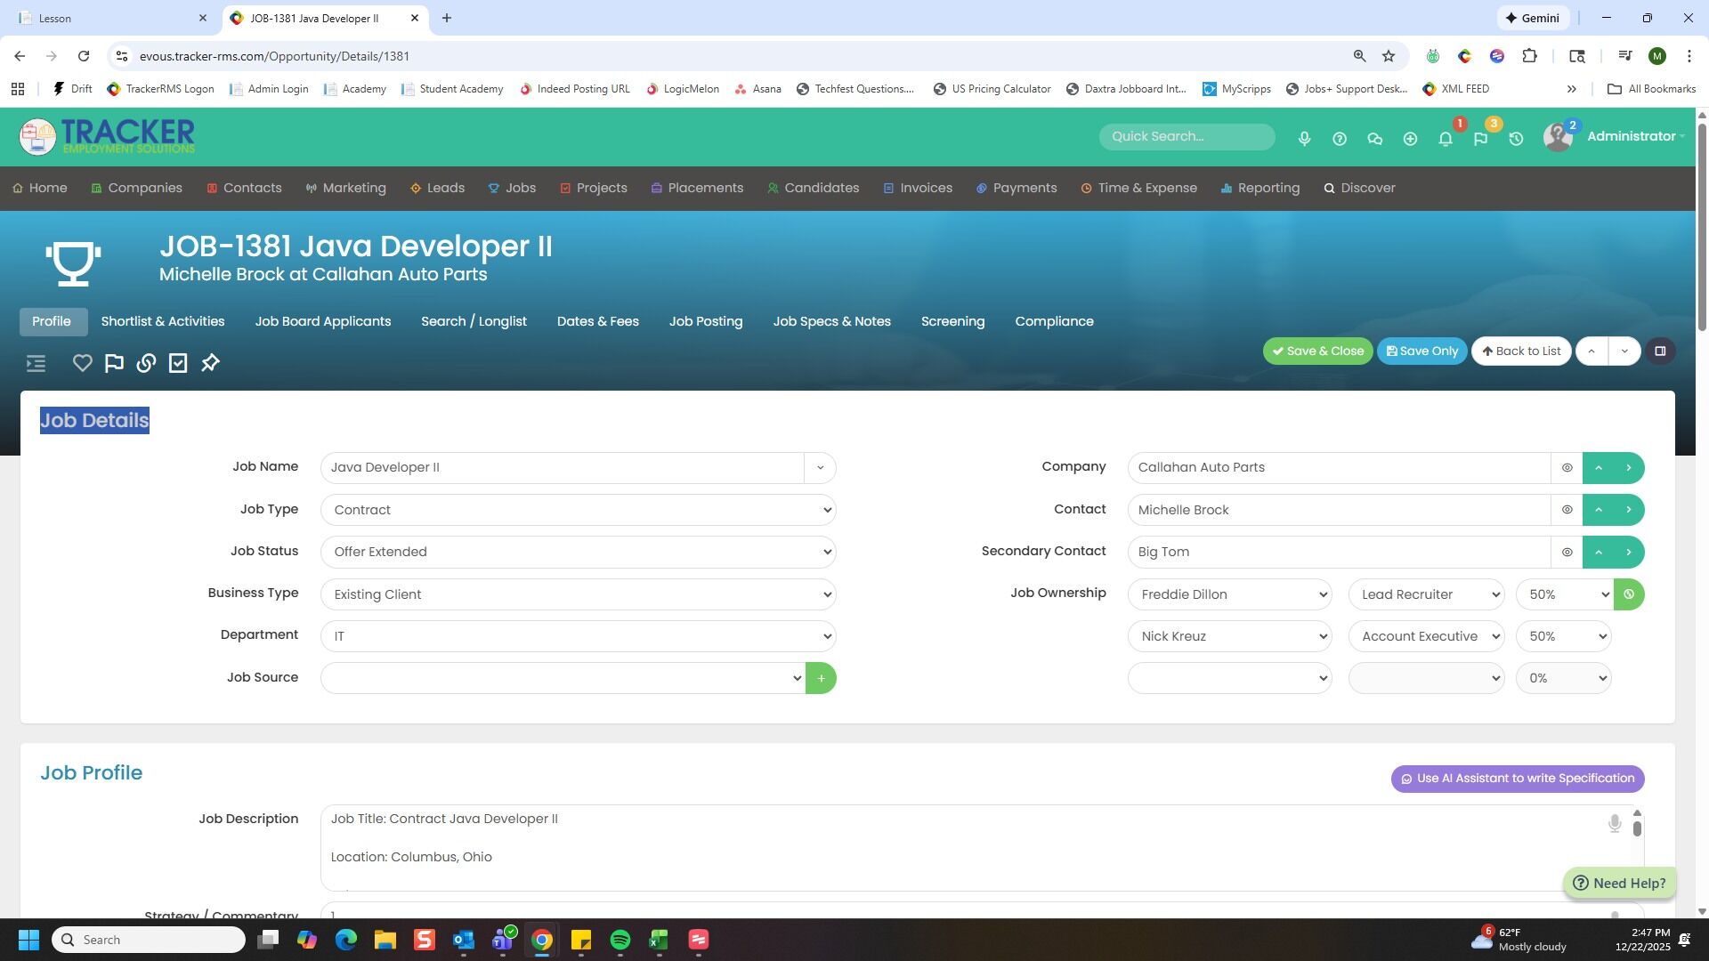1709x961 pixels.
Task: Expand the Lead Recruiter role dropdown
Action: [1426, 594]
